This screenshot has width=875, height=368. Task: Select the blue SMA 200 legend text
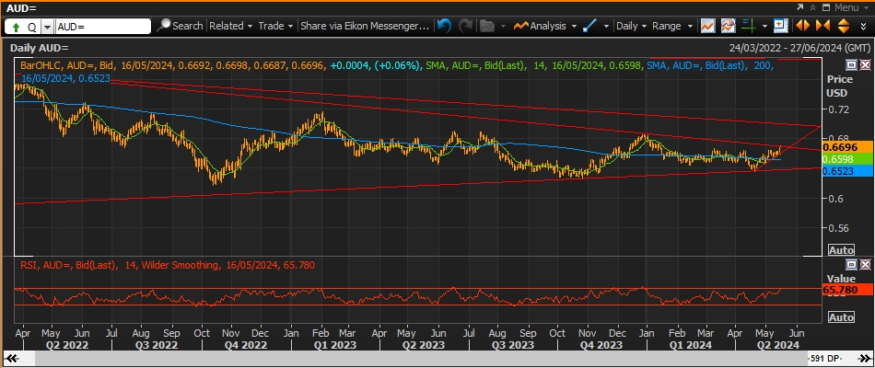pos(711,66)
